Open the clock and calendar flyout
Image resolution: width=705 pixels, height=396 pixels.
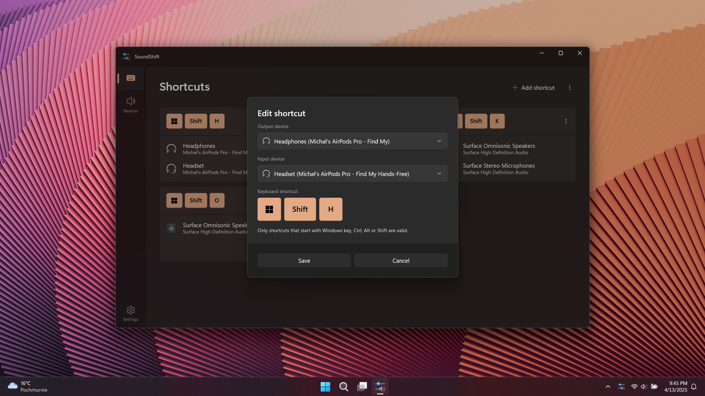pyautogui.click(x=676, y=387)
